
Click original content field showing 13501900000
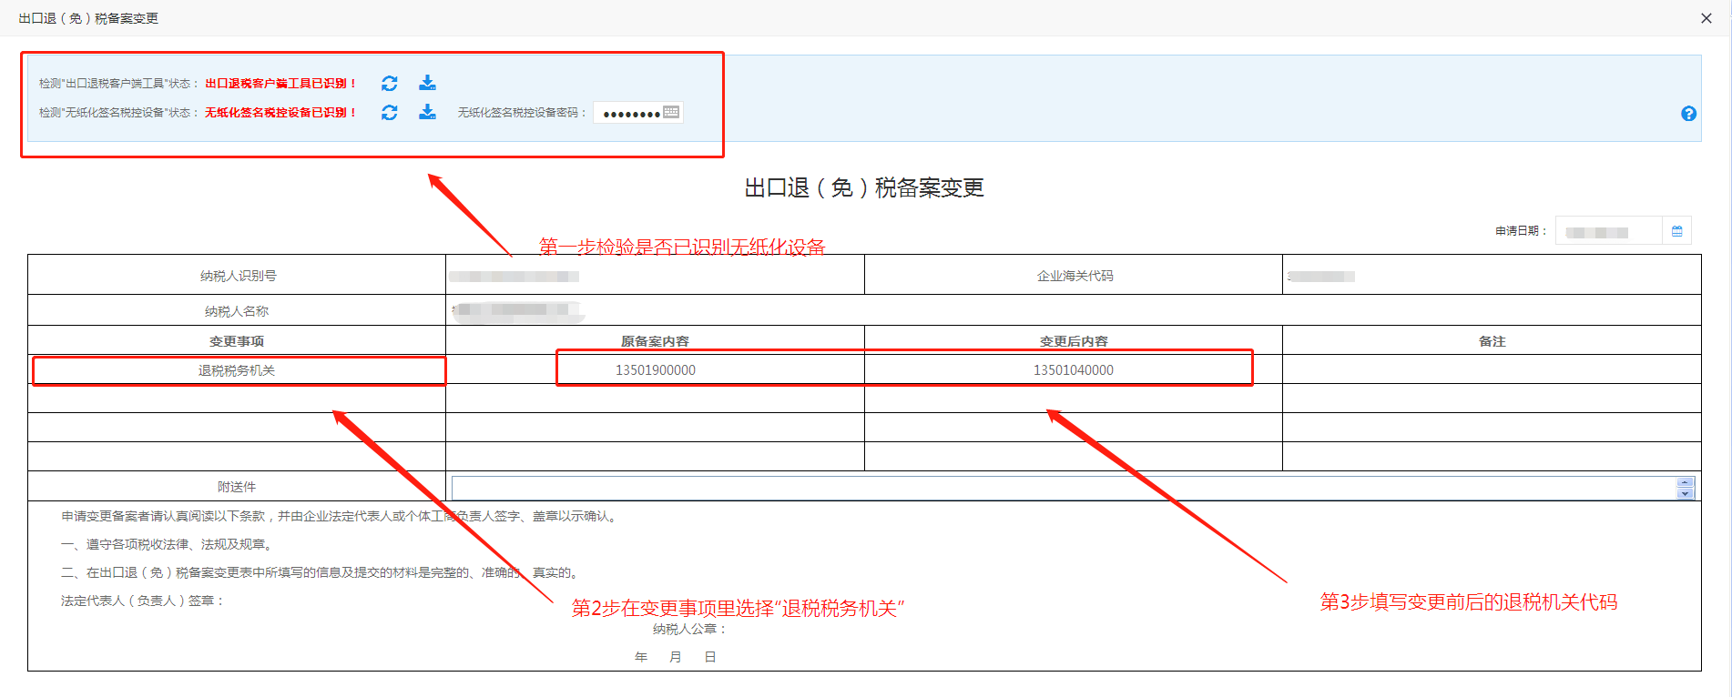(x=655, y=370)
